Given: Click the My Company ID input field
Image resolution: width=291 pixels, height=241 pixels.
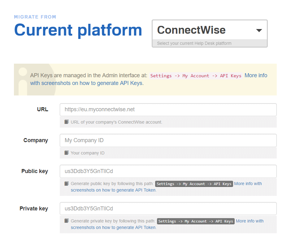Looking at the screenshot, I should click(168, 140).
